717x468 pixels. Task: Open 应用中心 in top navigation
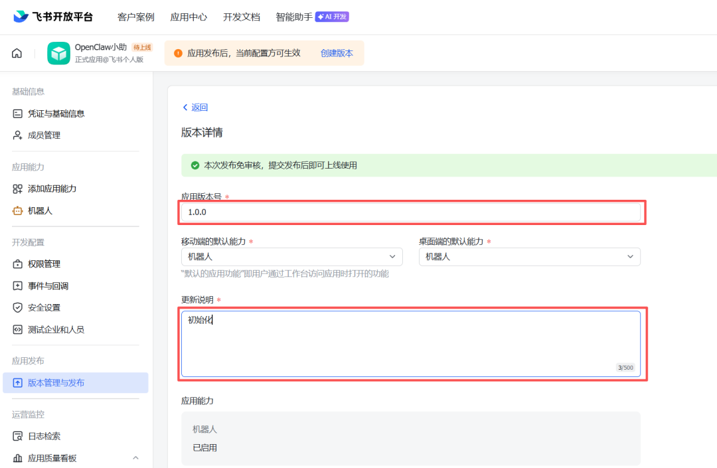(x=189, y=17)
